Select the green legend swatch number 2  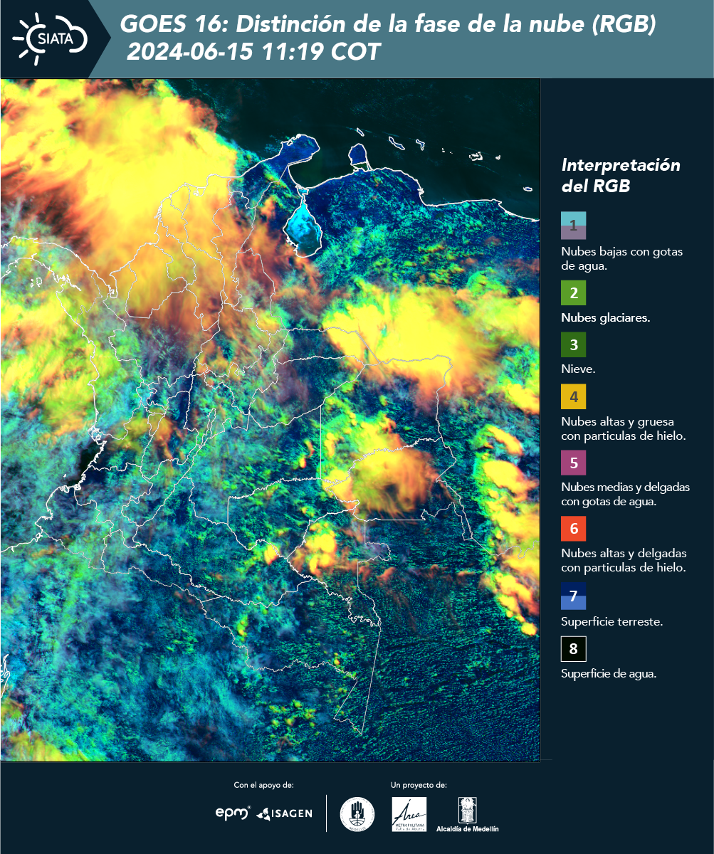click(574, 292)
